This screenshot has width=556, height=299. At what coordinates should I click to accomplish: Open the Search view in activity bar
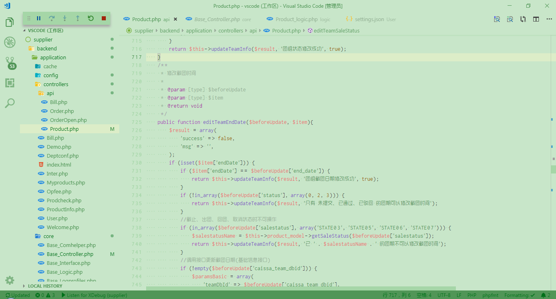(x=10, y=103)
